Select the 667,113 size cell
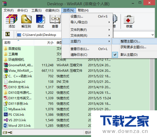The height and width of the screenshot is (137, 157). tap(48, 71)
